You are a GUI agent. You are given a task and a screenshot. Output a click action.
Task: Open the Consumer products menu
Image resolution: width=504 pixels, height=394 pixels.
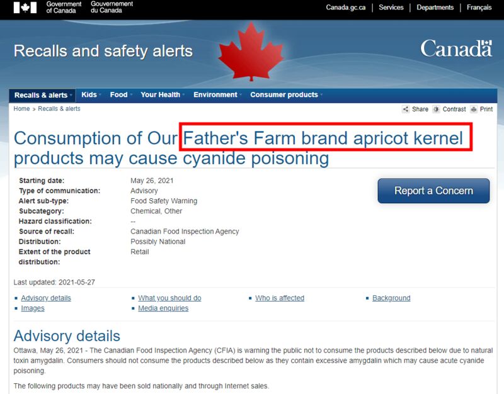286,95
